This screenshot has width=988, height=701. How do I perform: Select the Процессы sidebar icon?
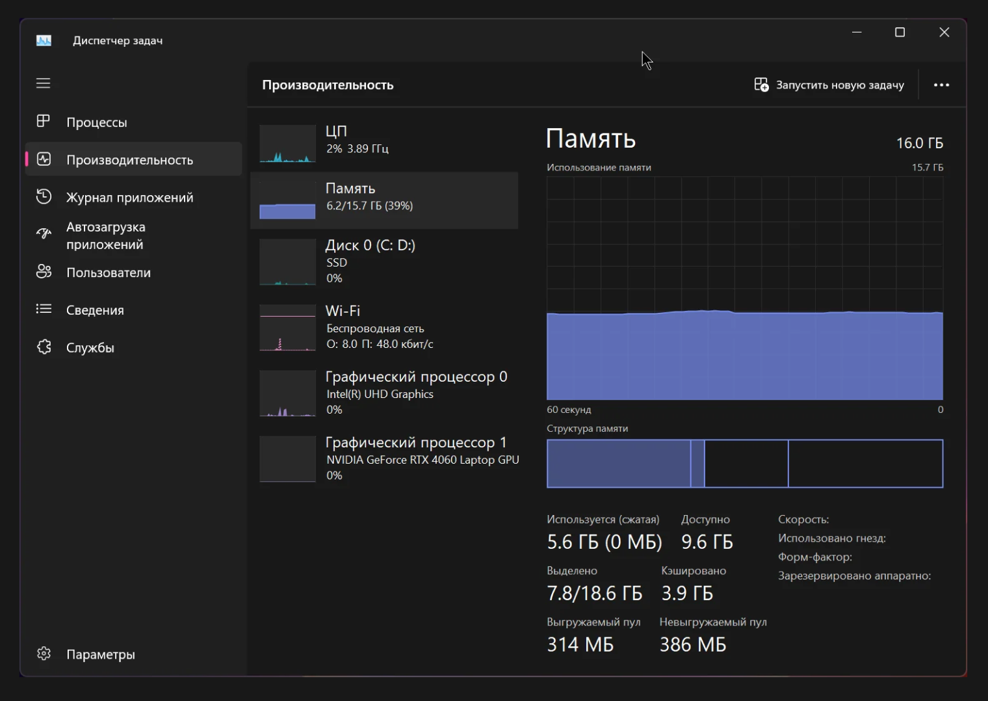pos(43,122)
